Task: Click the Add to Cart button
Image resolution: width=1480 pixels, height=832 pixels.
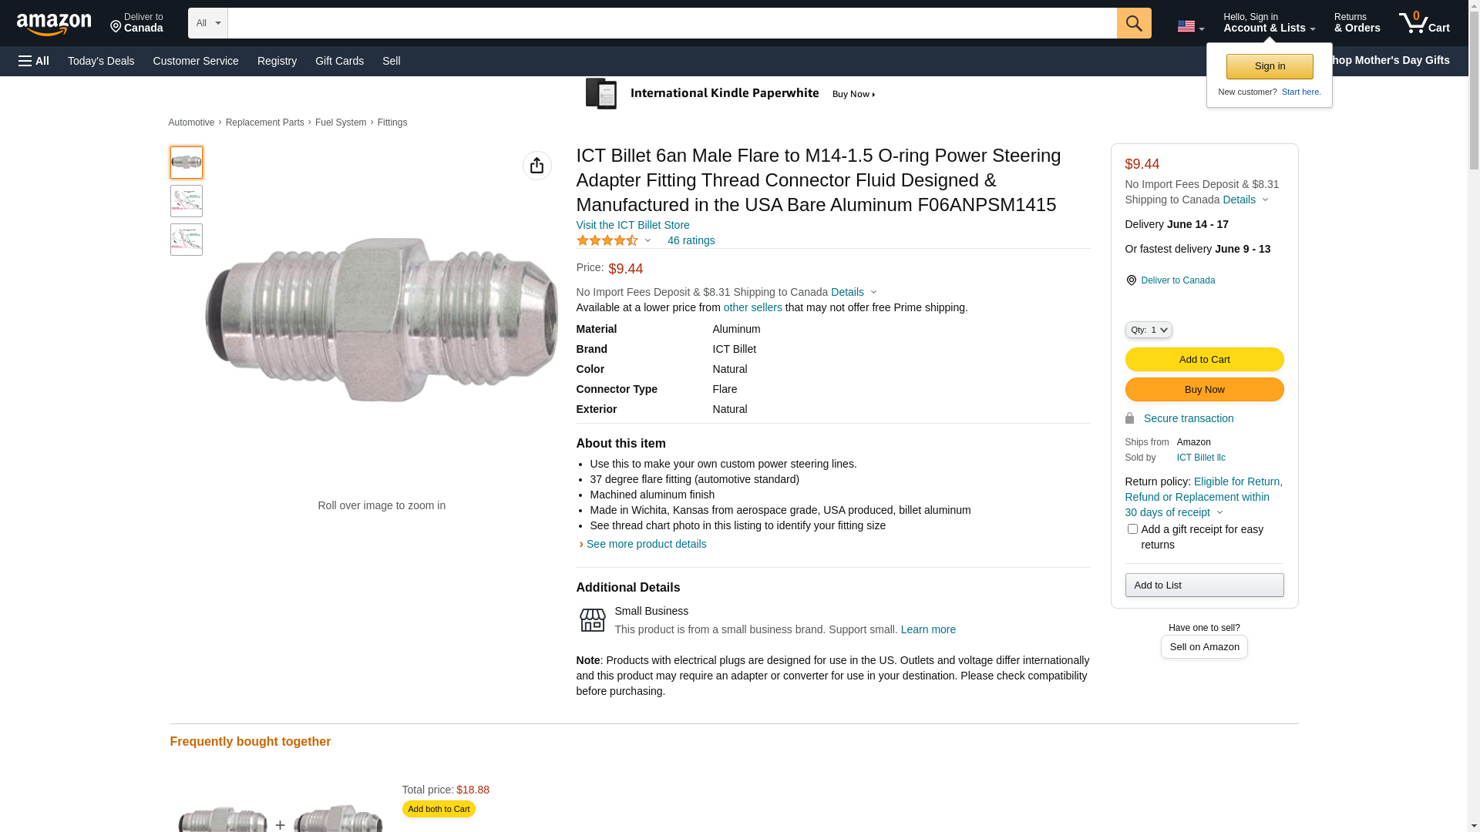Action: pos(1203,359)
